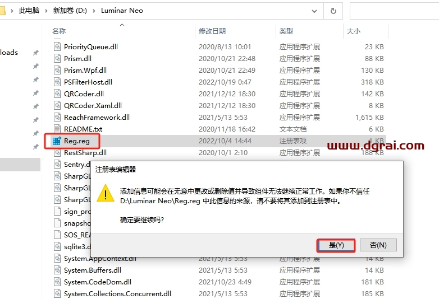Image resolution: width=439 pixels, height=299 pixels.
Task: Expand the chevron after 新加卷 (D:) breadcrumb
Action: (94, 11)
